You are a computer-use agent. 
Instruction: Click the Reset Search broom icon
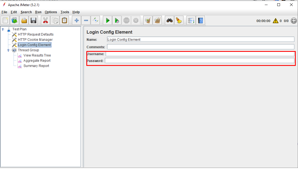point(179,20)
